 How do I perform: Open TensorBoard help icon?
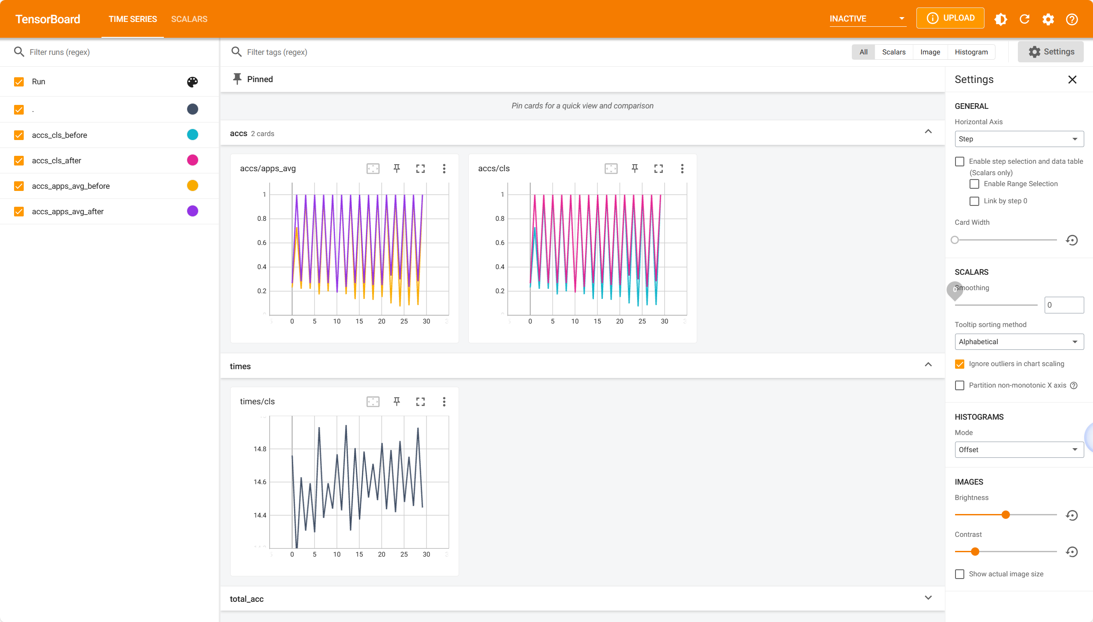(1072, 19)
